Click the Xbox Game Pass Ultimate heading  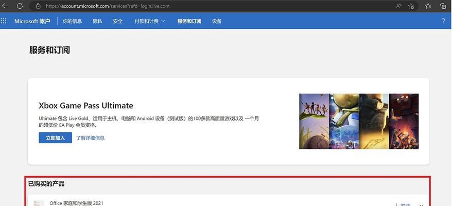(x=86, y=106)
